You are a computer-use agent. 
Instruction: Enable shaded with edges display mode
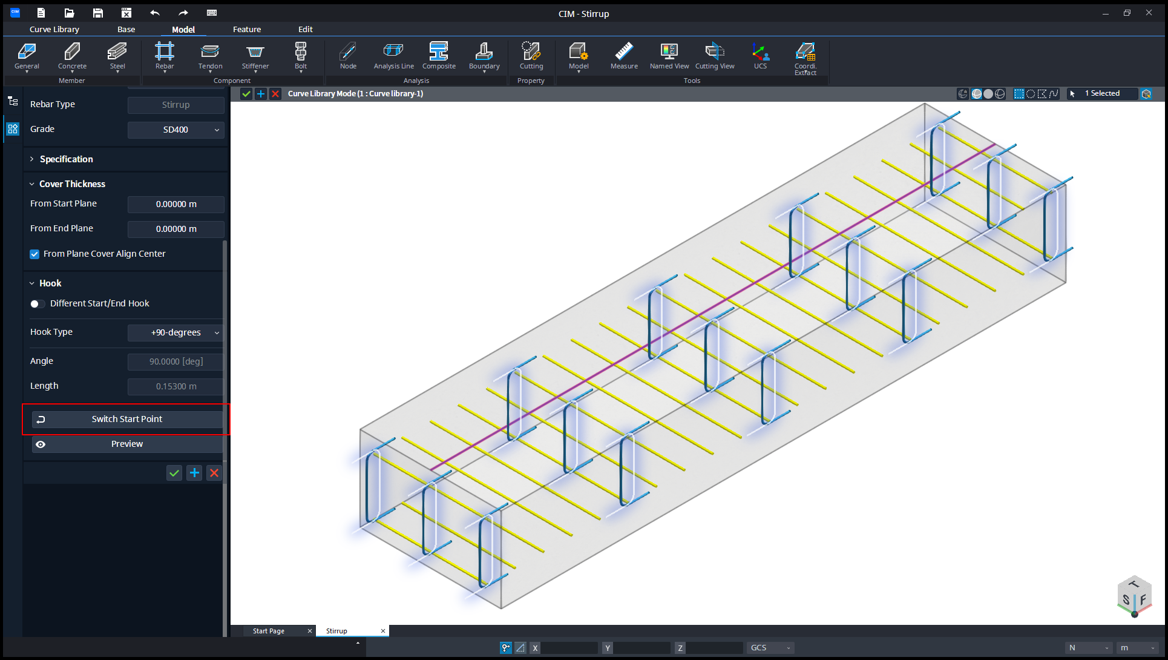[x=977, y=94]
